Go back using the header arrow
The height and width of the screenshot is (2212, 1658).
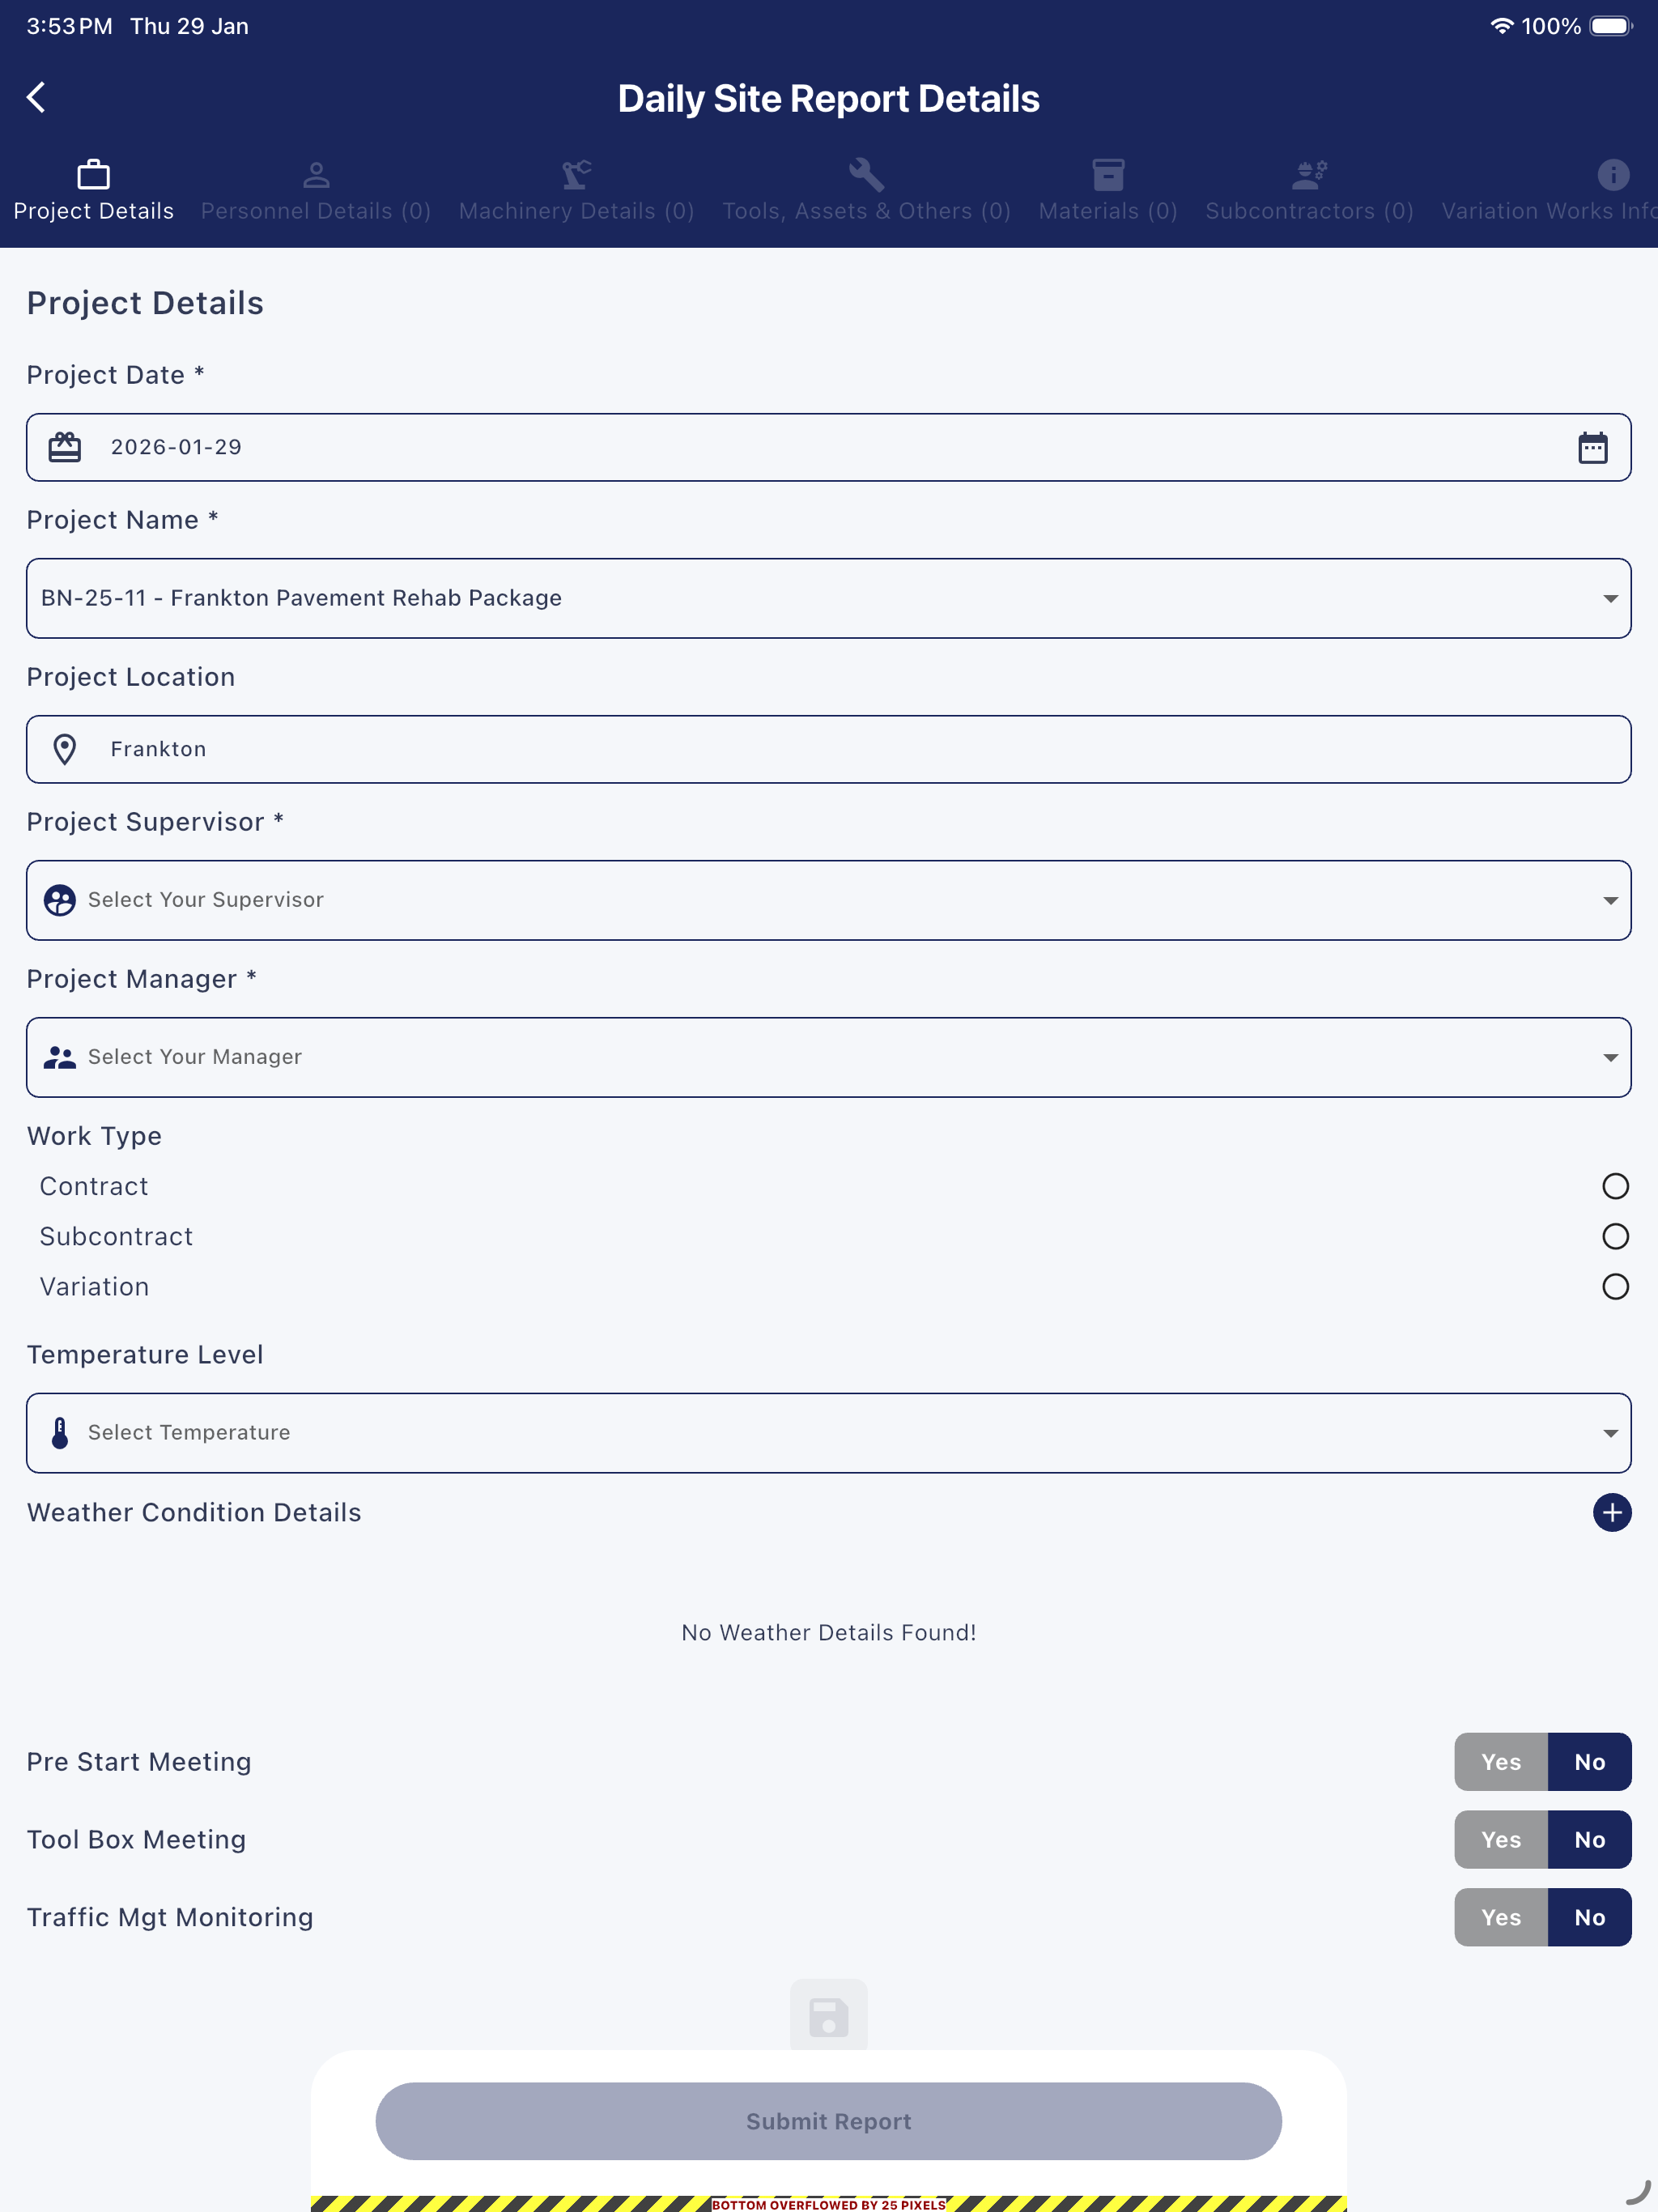pos(36,97)
